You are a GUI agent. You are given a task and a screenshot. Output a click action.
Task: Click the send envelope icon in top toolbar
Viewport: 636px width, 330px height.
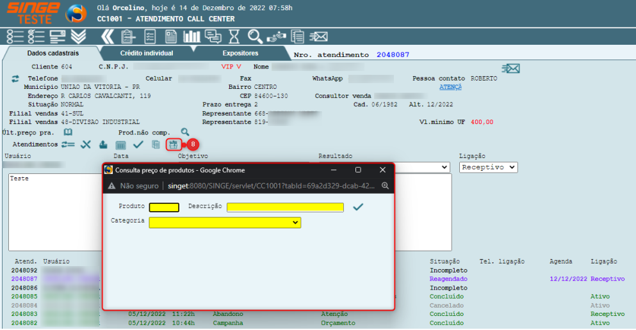pyautogui.click(x=319, y=37)
